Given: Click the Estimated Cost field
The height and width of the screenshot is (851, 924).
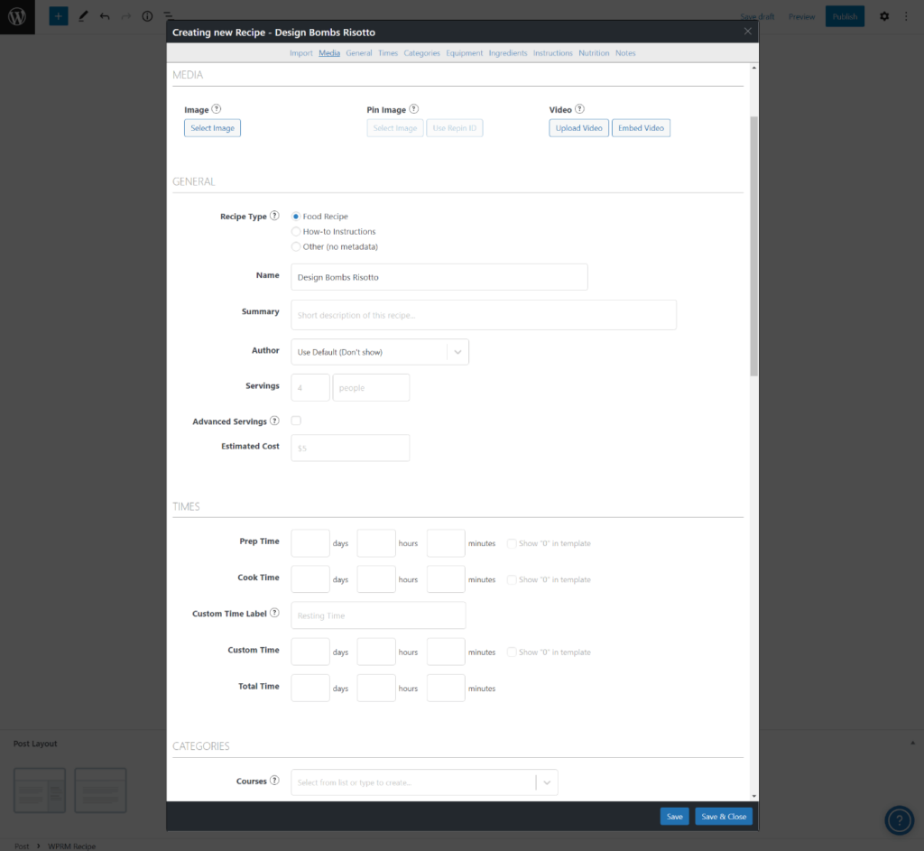Looking at the screenshot, I should pos(350,448).
